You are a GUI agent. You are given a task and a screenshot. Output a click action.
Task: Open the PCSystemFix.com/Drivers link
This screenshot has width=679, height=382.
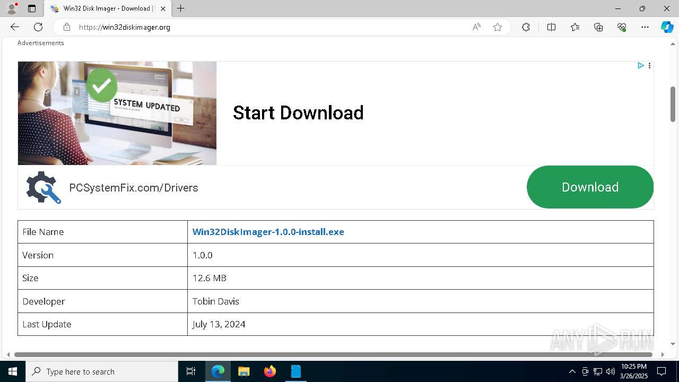click(x=134, y=188)
